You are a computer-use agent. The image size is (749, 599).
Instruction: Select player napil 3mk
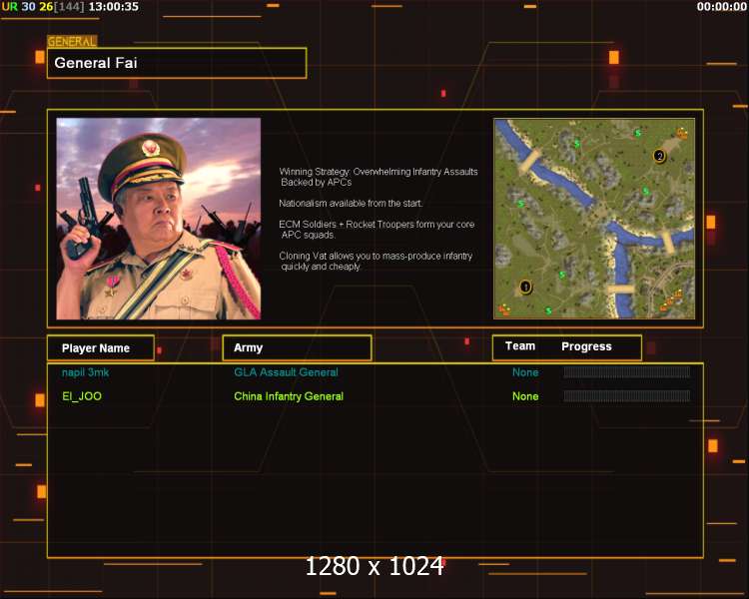pos(86,372)
